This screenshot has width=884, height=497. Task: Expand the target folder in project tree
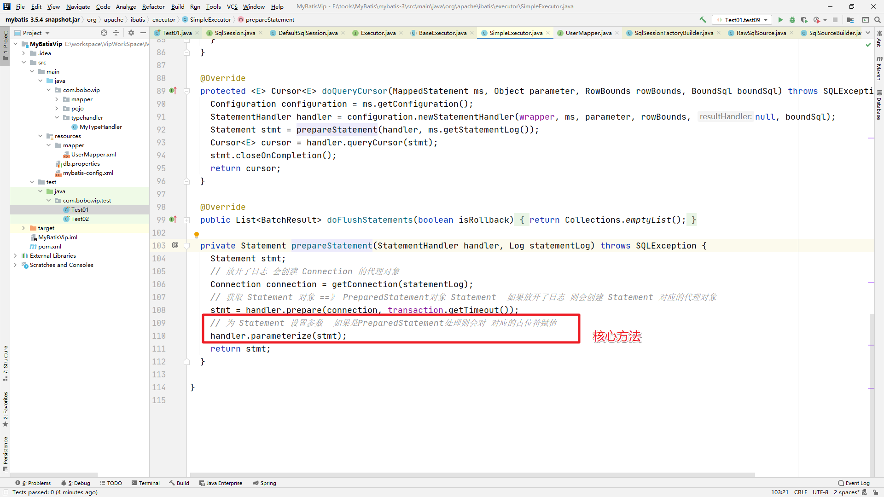tap(23, 228)
